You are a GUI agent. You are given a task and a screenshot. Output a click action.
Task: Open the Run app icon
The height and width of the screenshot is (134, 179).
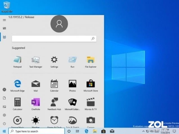pos(72,62)
